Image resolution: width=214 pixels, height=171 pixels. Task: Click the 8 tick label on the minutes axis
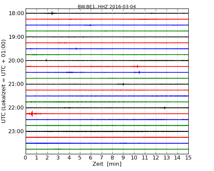pyautogui.click(x=112, y=158)
